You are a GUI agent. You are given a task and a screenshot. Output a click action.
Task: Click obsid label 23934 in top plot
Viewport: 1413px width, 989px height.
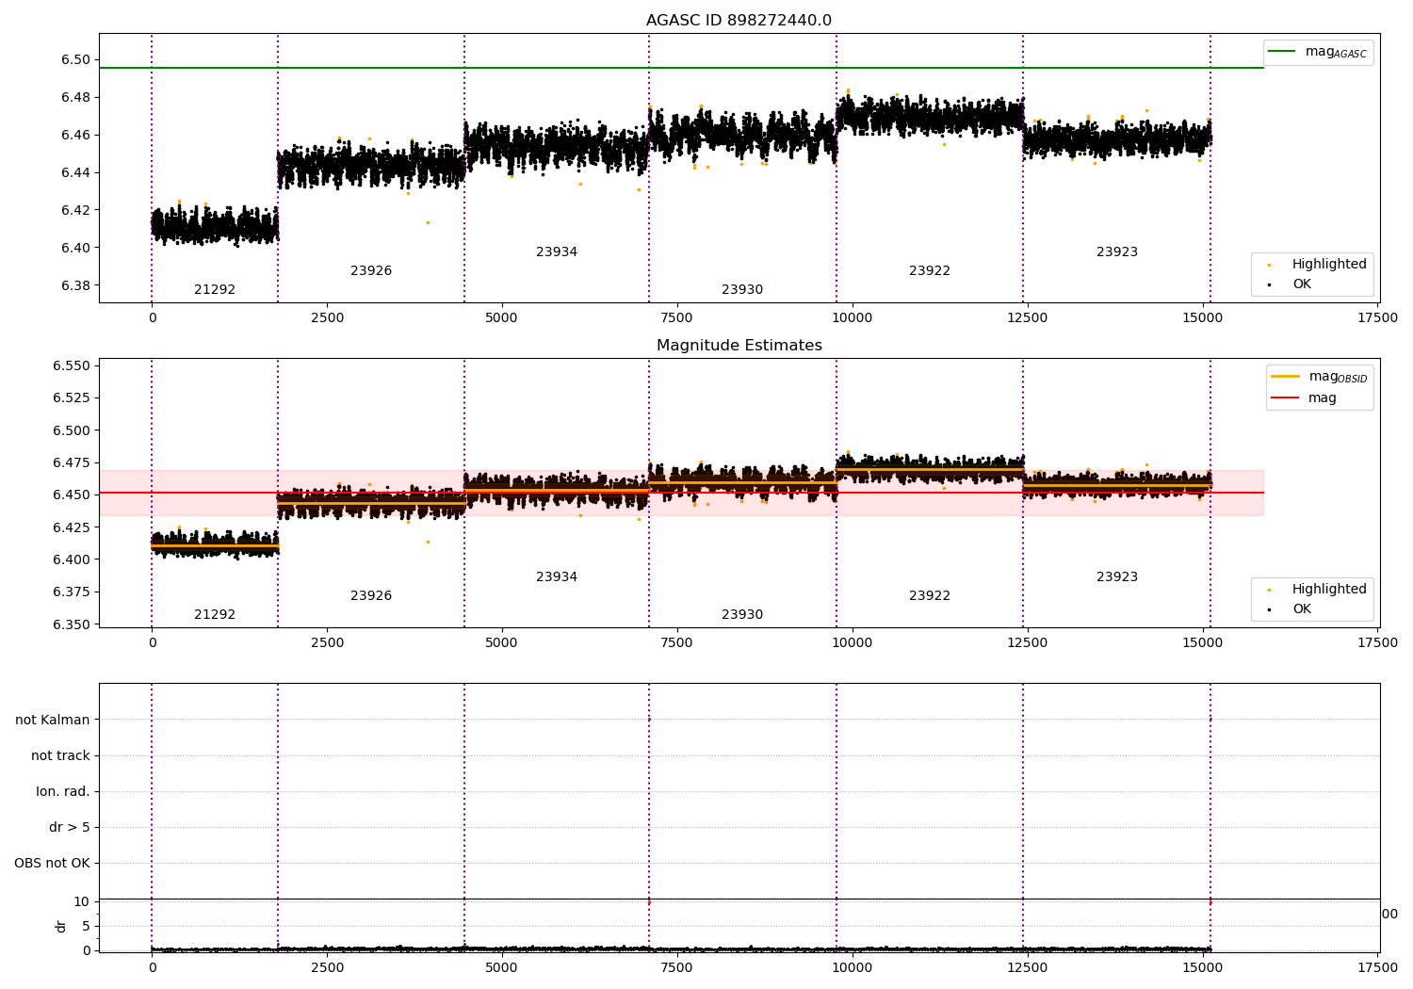(557, 252)
